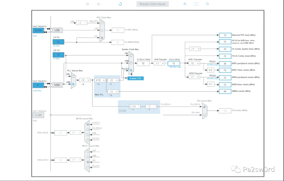The image size is (284, 181).
Task: Open the Cortex System timer /1 dropdown
Action: pyautogui.click(x=195, y=49)
